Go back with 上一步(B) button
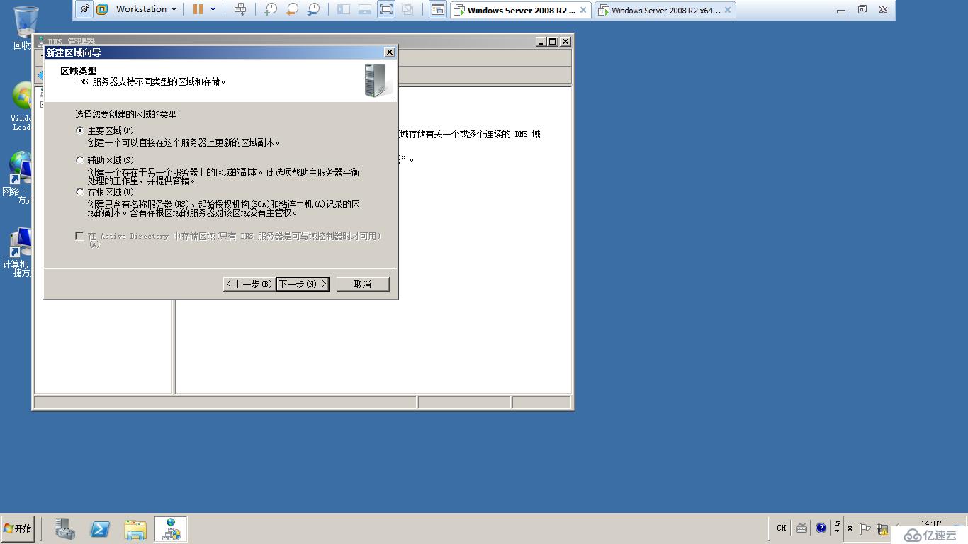The image size is (968, 544). [249, 284]
